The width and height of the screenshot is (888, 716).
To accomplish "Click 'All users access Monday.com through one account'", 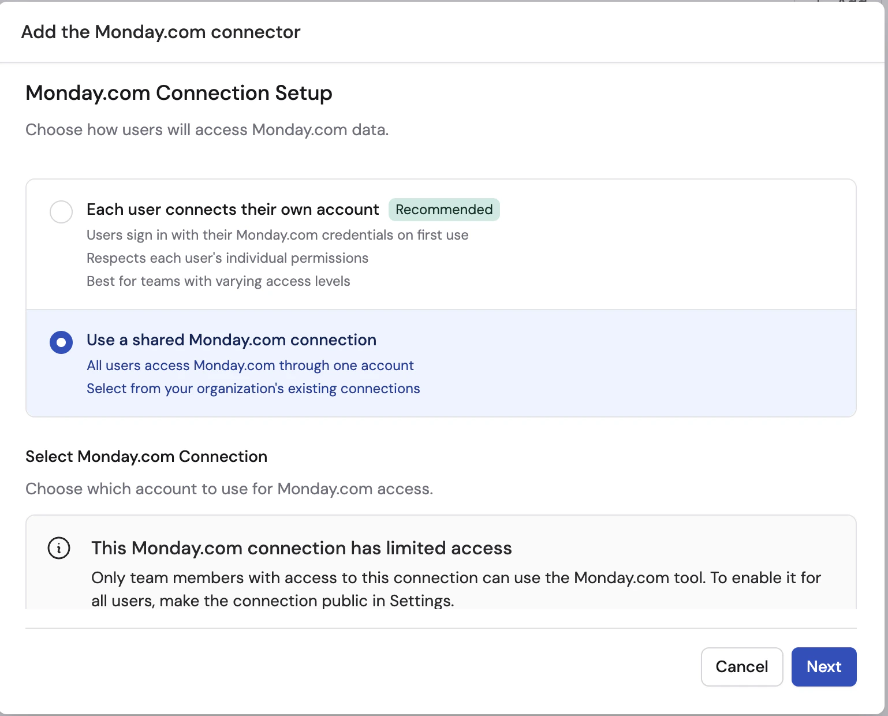I will pyautogui.click(x=250, y=366).
